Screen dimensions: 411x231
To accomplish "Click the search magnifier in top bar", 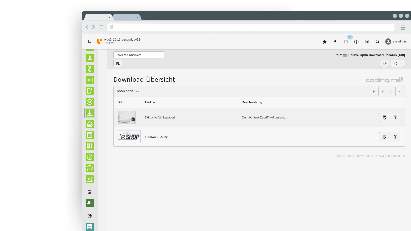I will [x=377, y=42].
